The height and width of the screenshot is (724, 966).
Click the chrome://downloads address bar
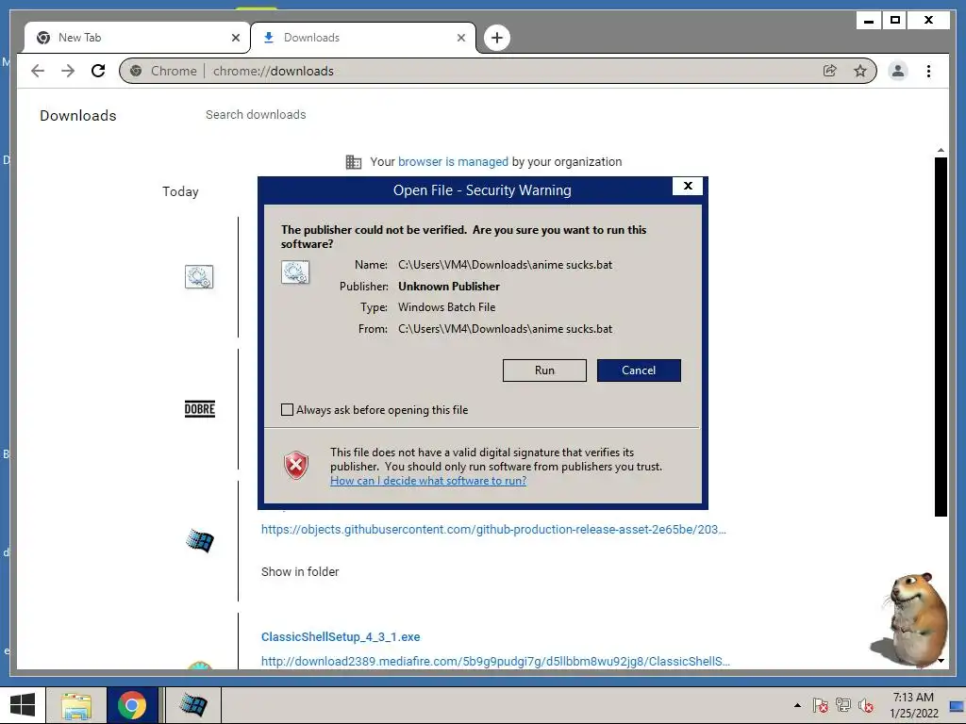[498, 71]
